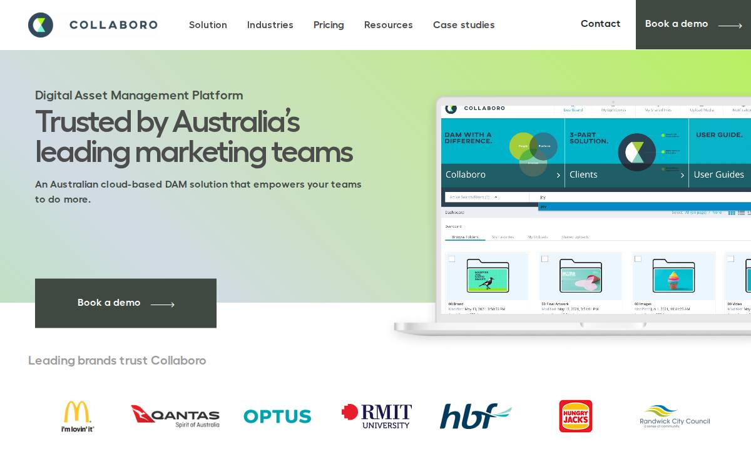Select the Shared Uploads tab
The width and height of the screenshot is (751, 469).
(x=575, y=237)
